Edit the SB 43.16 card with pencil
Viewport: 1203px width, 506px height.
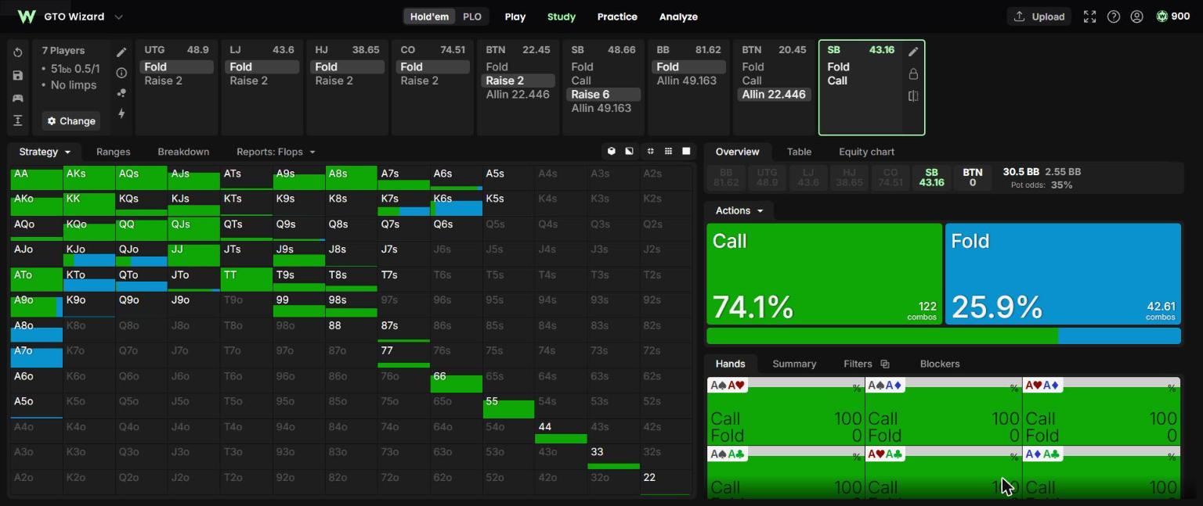click(x=913, y=52)
